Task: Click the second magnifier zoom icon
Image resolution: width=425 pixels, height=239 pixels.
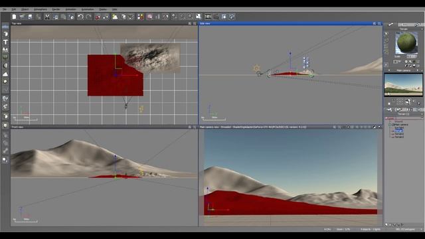Action: (x=191, y=17)
